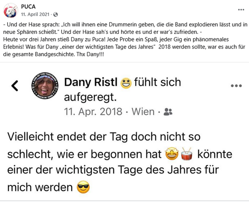This screenshot has height=203, width=249.
Task: Click the sunglasses emoji after 'mich werden'
Action: (83, 187)
